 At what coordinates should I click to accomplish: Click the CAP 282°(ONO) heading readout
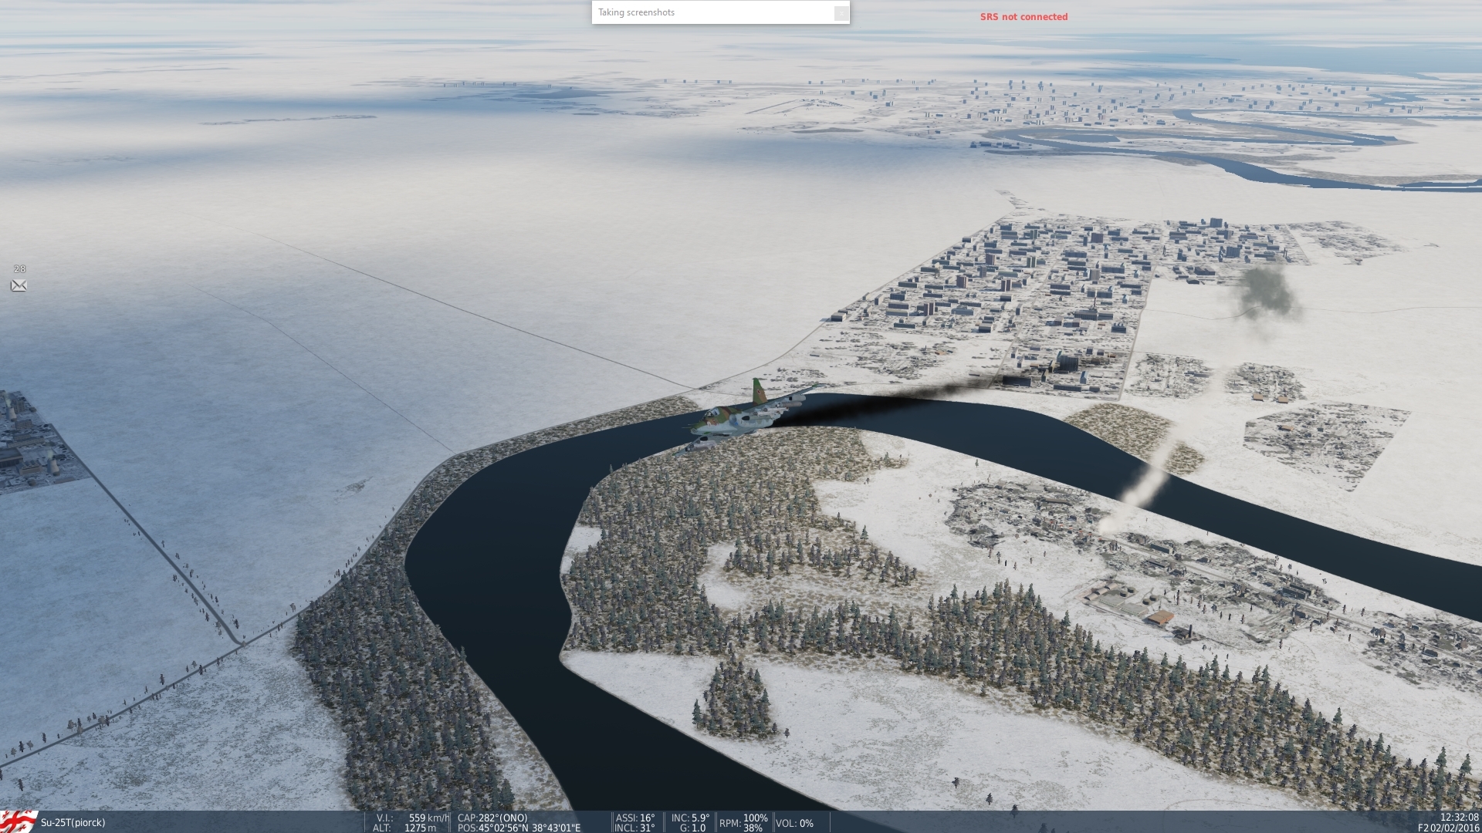pyautogui.click(x=492, y=818)
